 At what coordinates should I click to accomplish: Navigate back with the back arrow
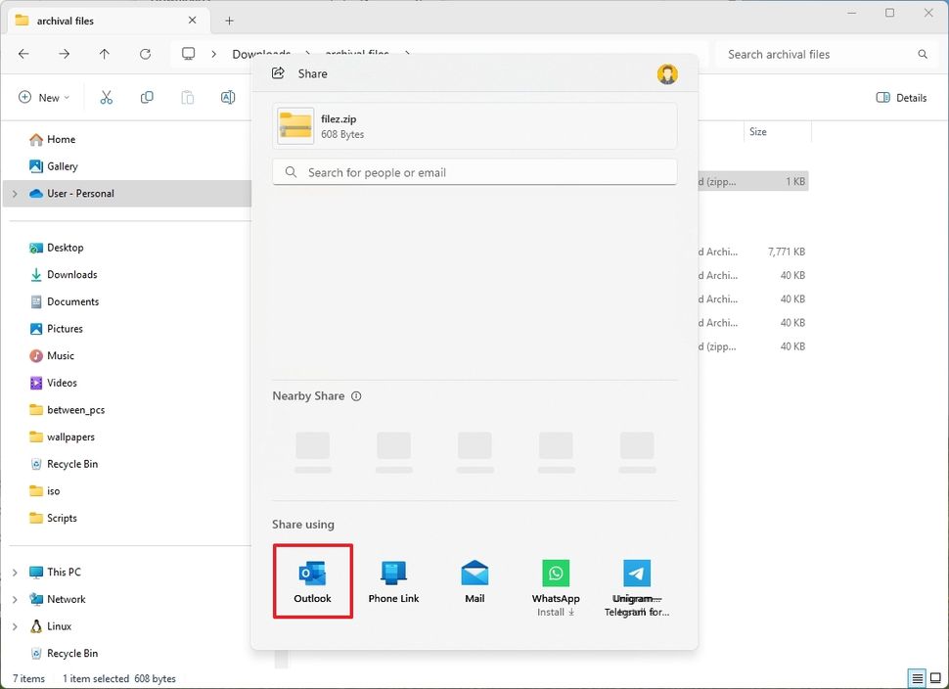23,55
